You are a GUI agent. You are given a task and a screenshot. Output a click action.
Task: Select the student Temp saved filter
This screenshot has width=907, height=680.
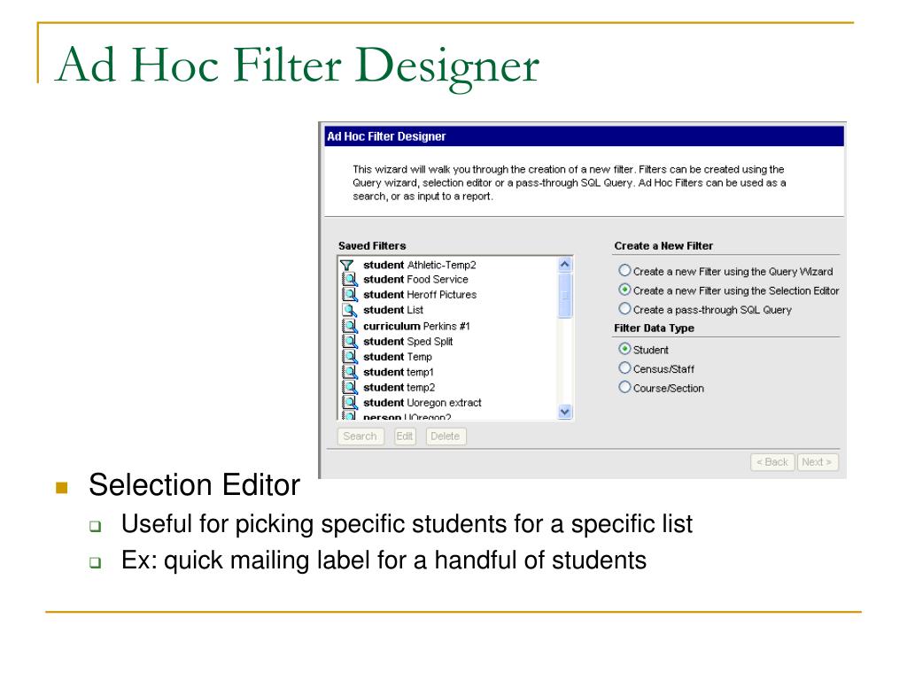[x=398, y=357]
